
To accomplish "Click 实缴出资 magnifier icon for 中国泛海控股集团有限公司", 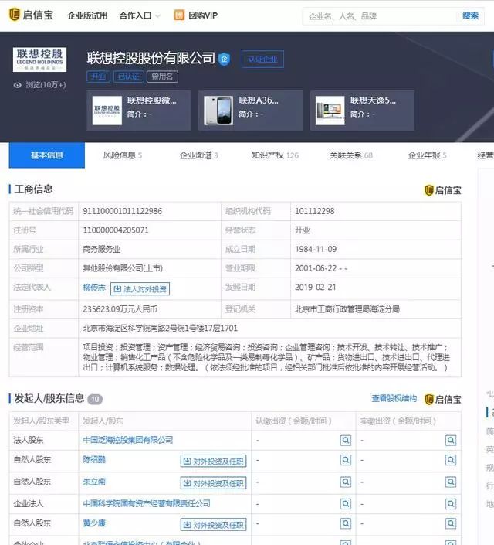I will [x=451, y=441].
